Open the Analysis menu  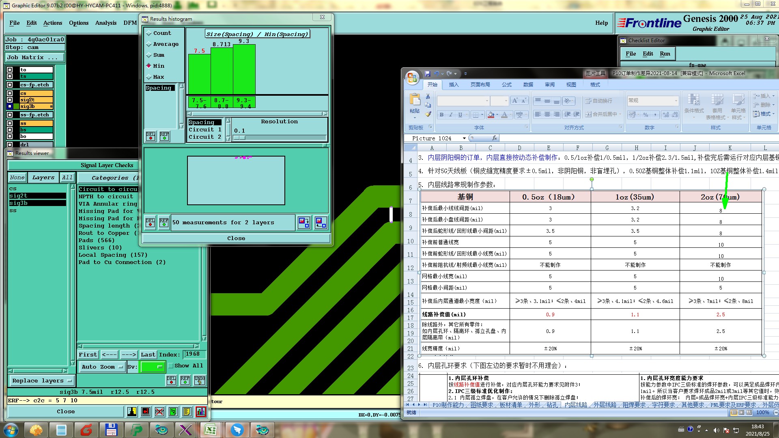click(x=105, y=23)
